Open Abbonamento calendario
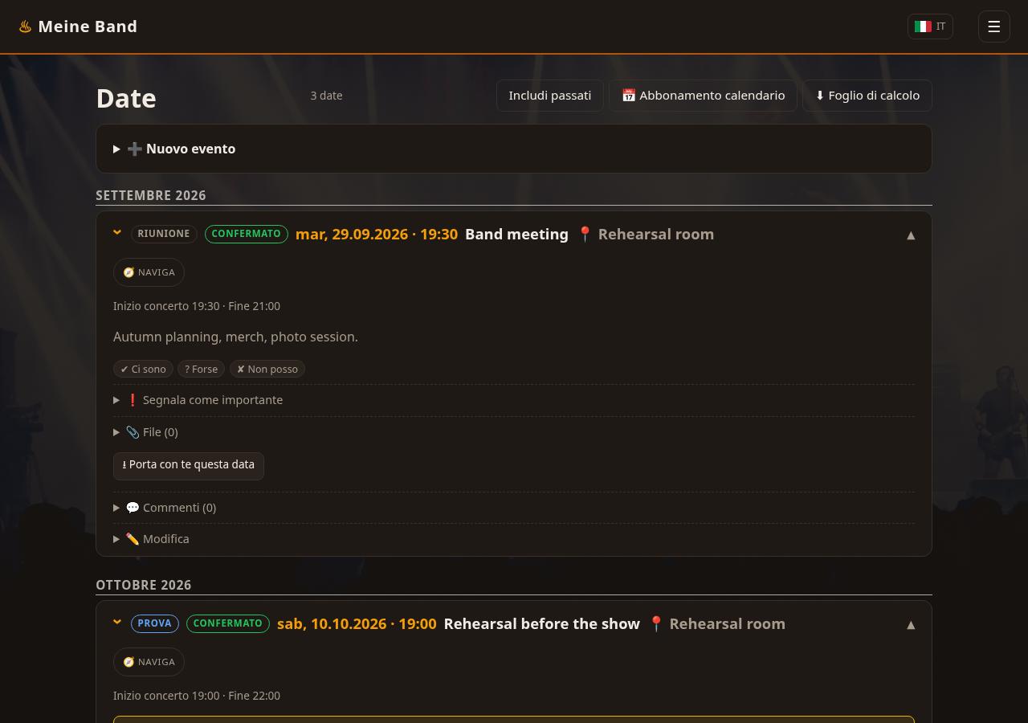Image resolution: width=1028 pixels, height=723 pixels. tap(703, 96)
